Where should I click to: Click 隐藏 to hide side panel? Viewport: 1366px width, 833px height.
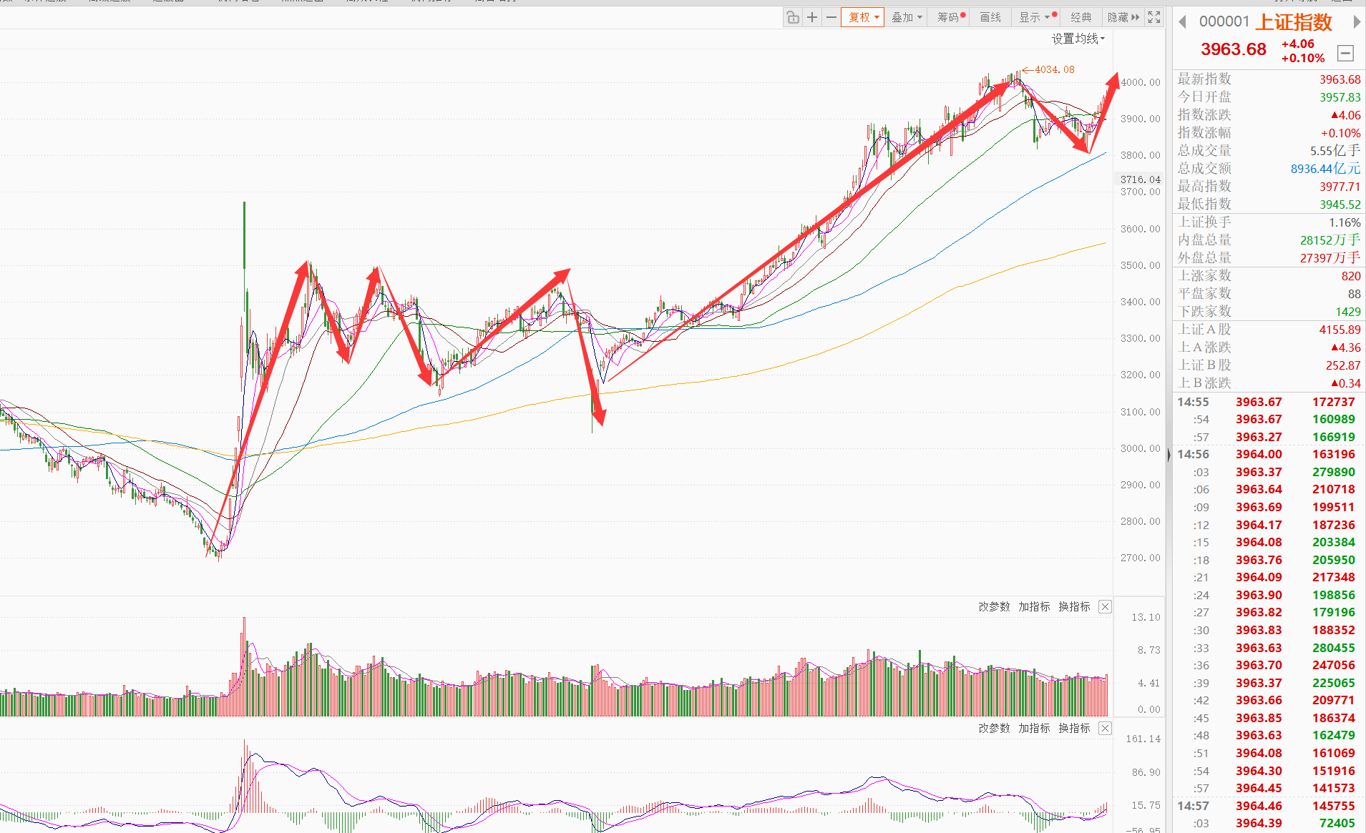pos(1123,18)
